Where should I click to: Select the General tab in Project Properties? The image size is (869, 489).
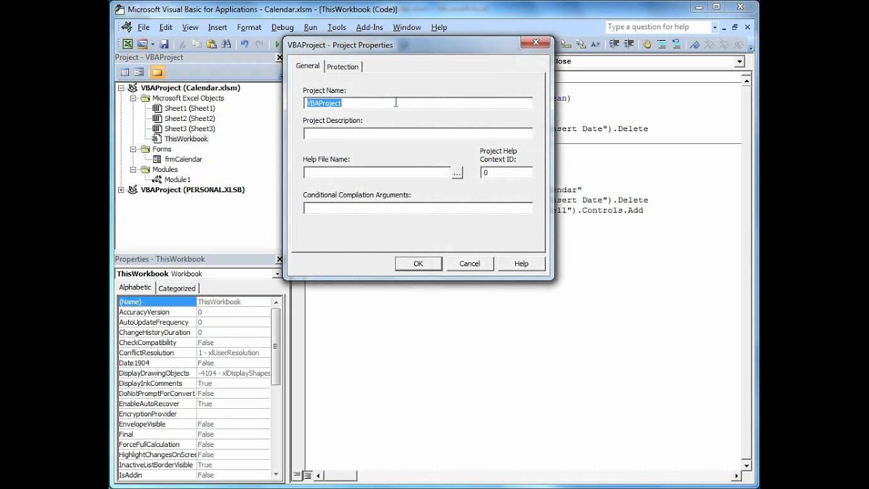coord(308,66)
